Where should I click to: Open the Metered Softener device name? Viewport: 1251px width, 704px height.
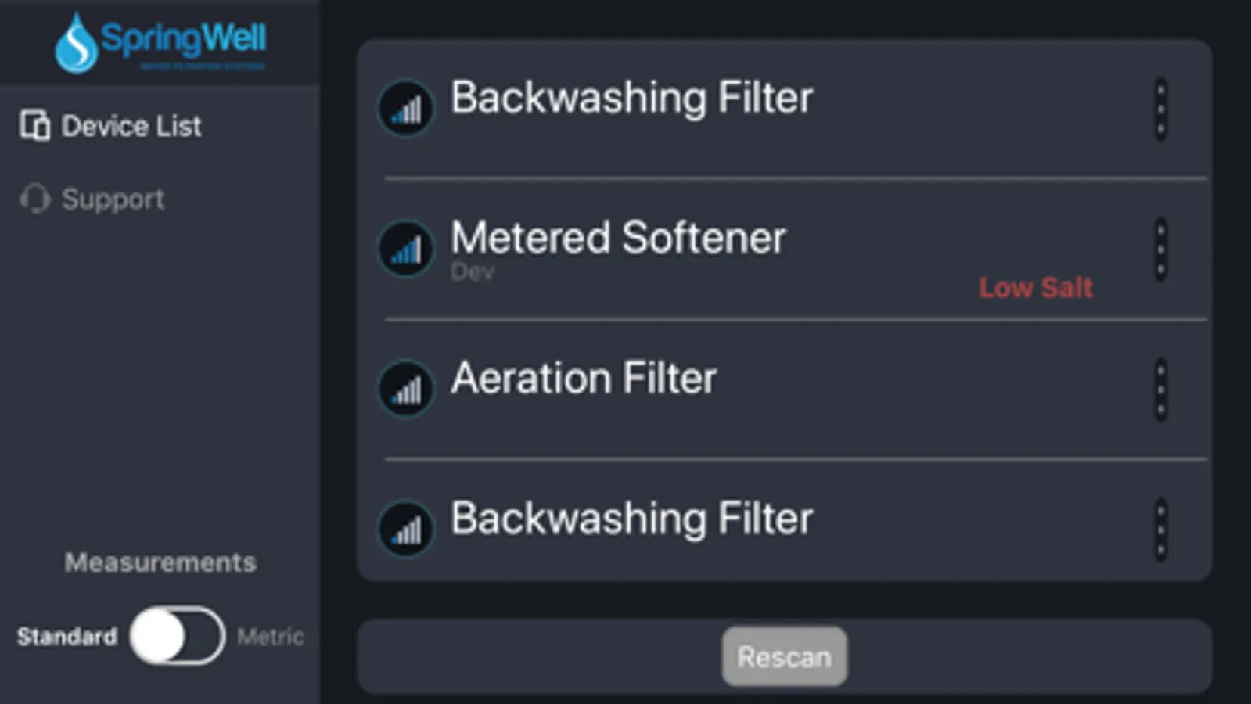coord(617,238)
